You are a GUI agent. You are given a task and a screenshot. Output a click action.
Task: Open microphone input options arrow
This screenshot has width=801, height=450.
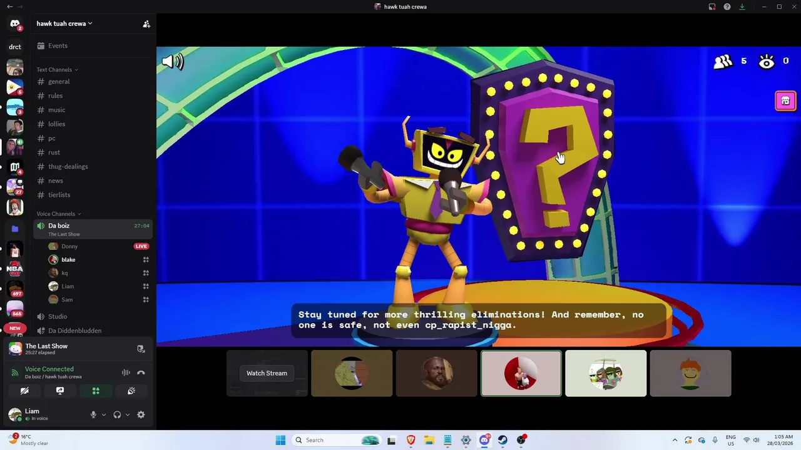104,414
